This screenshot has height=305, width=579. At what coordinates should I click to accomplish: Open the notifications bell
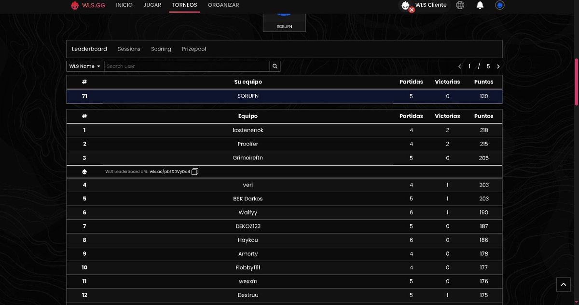coord(480,5)
